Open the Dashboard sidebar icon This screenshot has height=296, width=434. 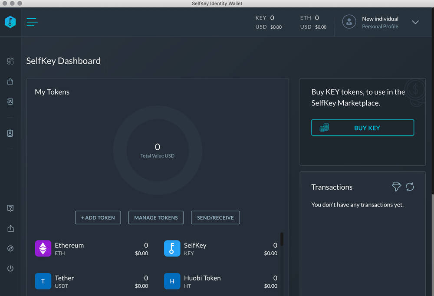pos(10,61)
